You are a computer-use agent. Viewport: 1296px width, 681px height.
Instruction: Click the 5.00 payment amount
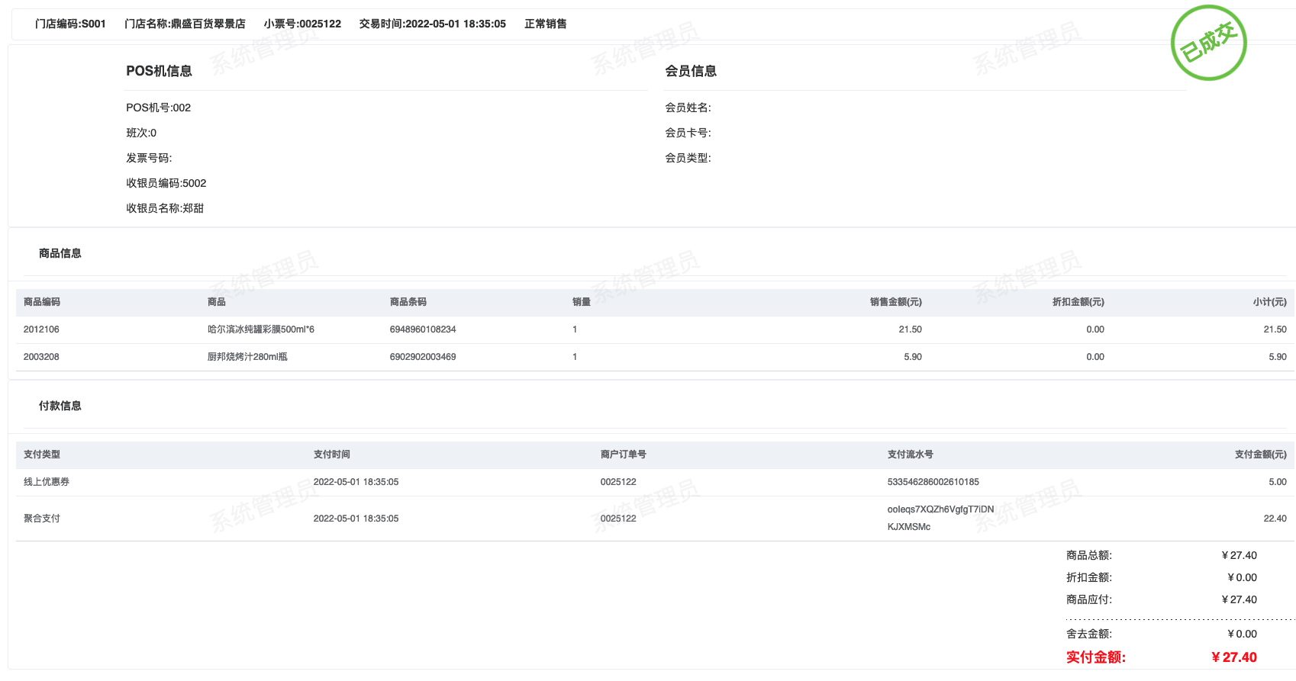1278,482
